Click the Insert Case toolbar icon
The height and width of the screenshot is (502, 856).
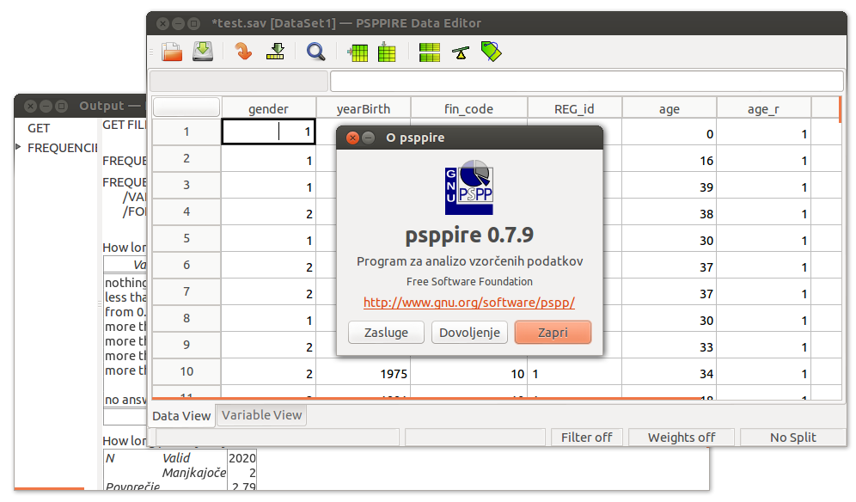coord(358,52)
